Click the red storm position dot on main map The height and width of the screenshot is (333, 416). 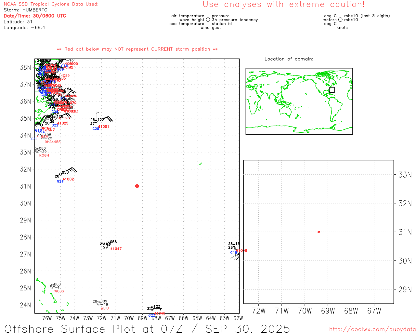137,186
